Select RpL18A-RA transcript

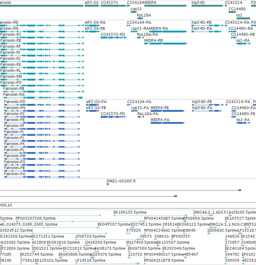click(x=140, y=38)
